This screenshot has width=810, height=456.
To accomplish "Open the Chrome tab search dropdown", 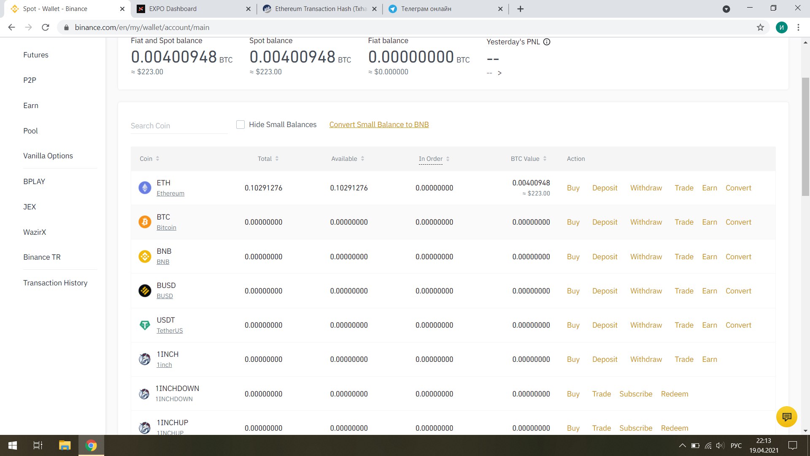I will (726, 9).
